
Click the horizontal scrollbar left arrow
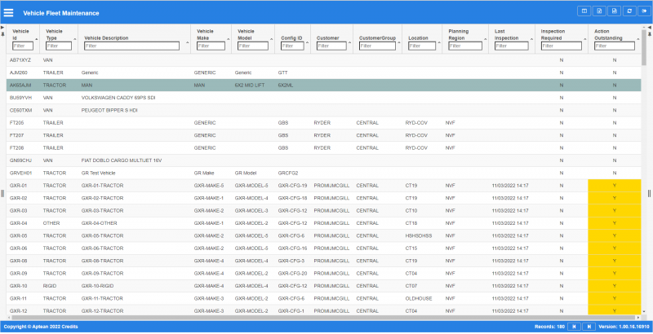coord(8,318)
